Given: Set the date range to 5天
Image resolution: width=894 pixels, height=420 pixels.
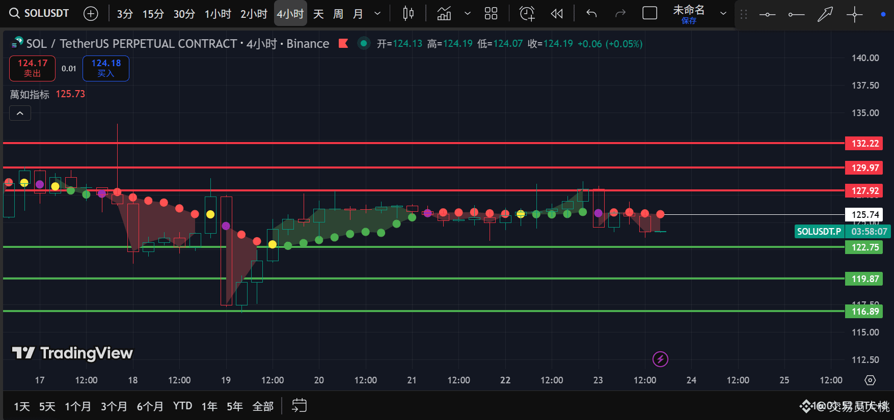Looking at the screenshot, I should tap(47, 406).
